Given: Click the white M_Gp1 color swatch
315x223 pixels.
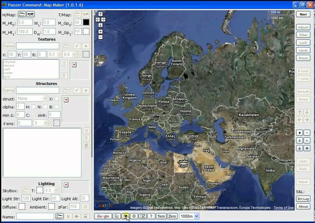Looking at the screenshot, I should 86,32.
